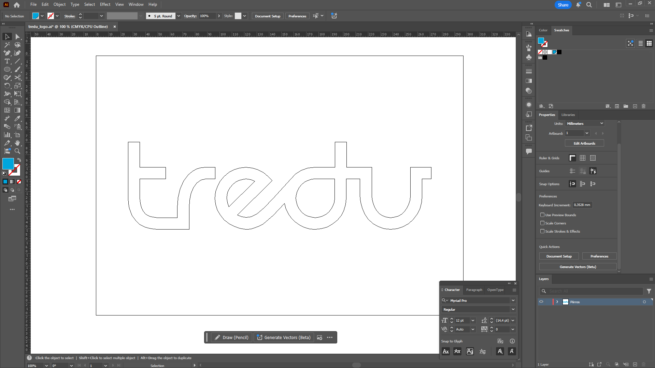The height and width of the screenshot is (368, 655).
Task: Select the Ellipse tool
Action: (7, 69)
